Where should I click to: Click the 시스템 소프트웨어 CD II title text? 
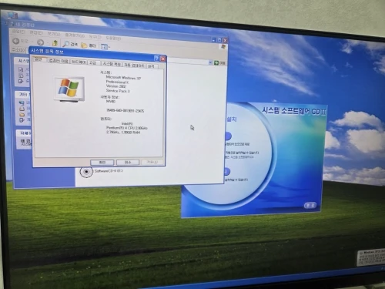tap(294, 111)
